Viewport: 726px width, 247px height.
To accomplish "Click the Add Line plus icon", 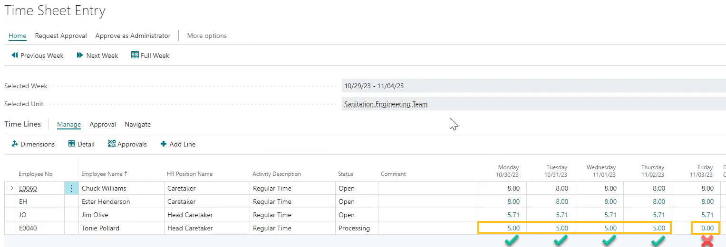I will 164,144.
